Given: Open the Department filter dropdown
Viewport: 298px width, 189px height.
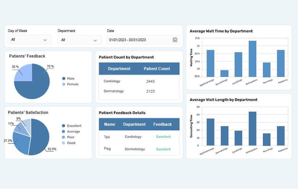Looking at the screenshot, I should 79,40.
